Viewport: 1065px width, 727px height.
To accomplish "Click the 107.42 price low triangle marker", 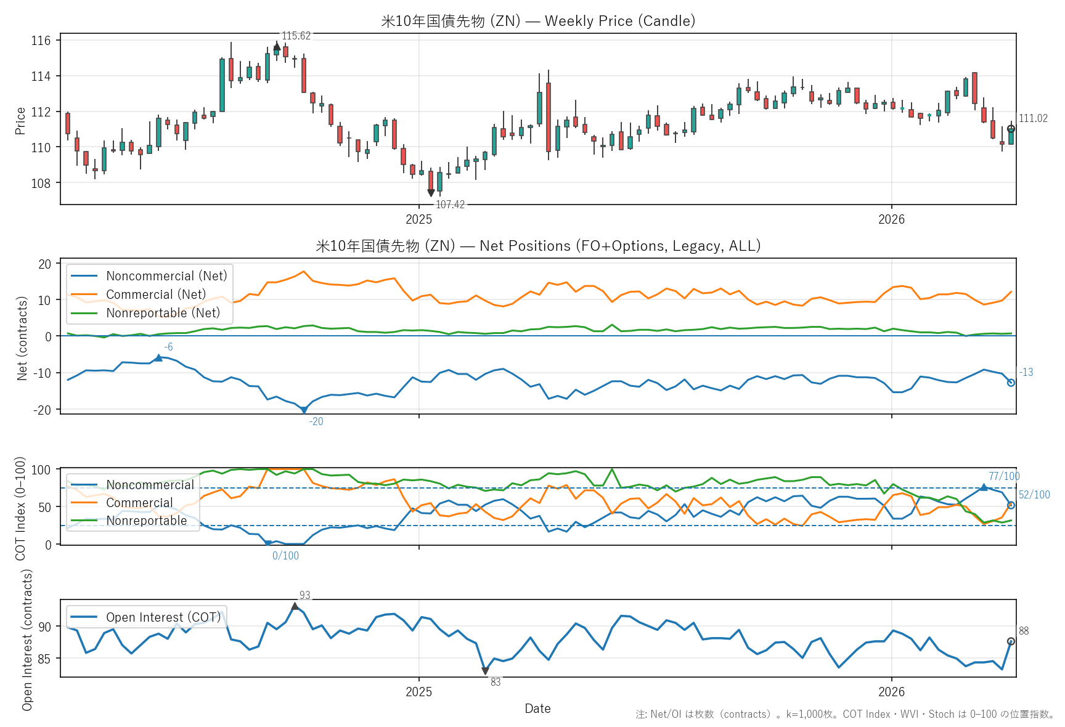I will point(431,193).
